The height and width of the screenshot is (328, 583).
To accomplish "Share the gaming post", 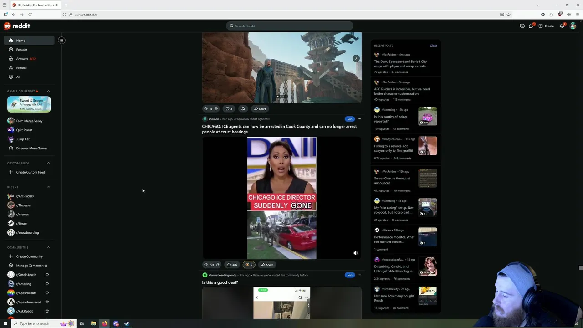I will tap(260, 109).
